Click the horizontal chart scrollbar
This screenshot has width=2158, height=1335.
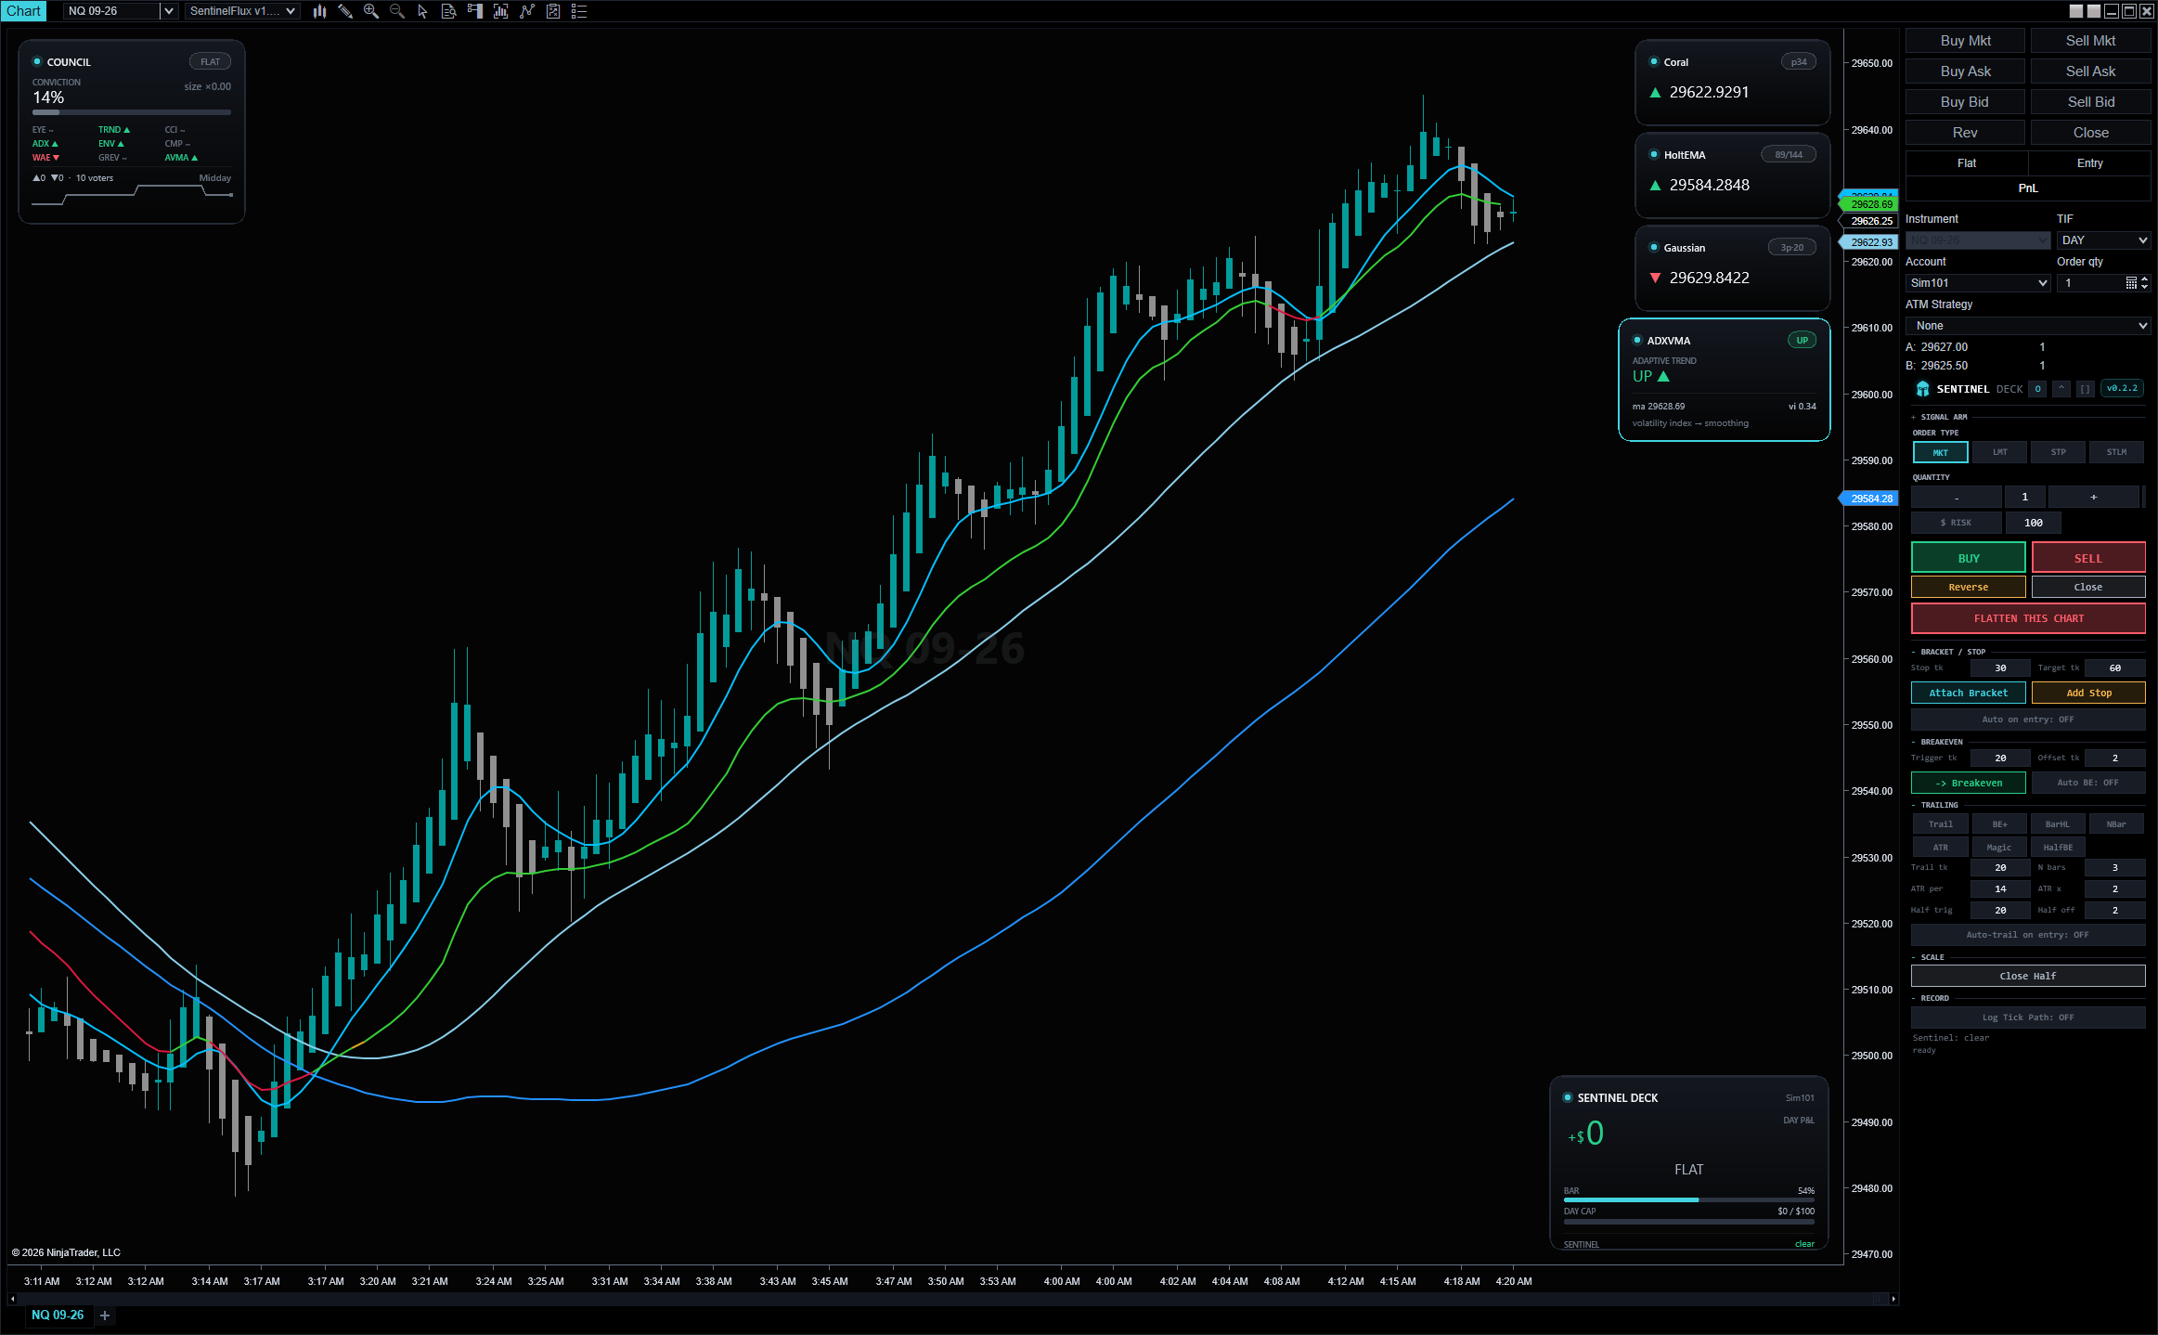point(951,1299)
